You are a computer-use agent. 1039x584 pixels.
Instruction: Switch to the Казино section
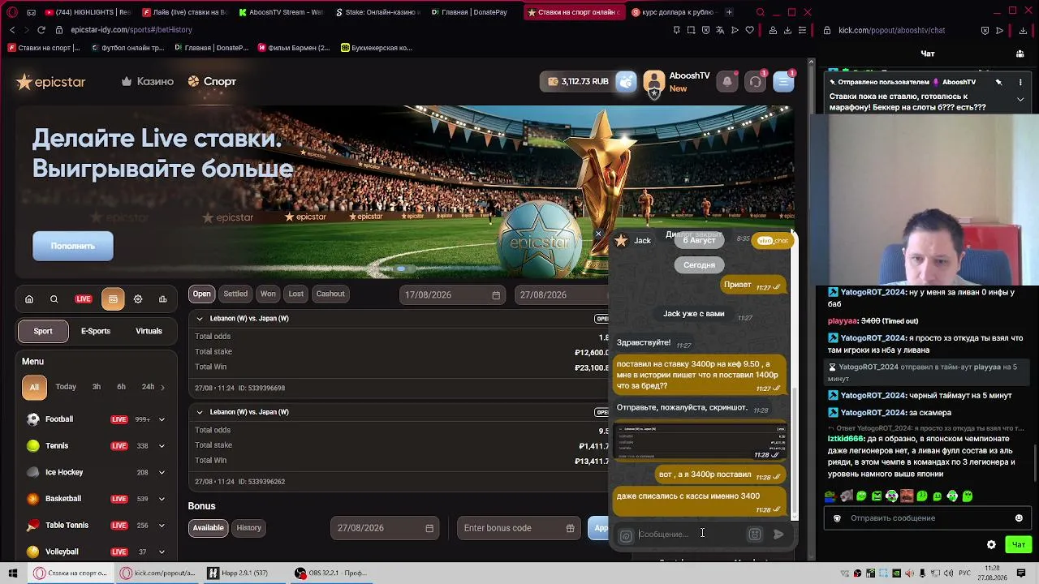click(x=148, y=82)
